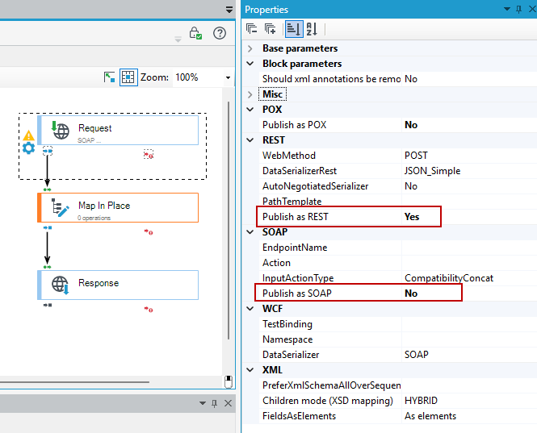Click the yellow warning triangle icon
Screen dimensions: 537x433
(x=29, y=135)
